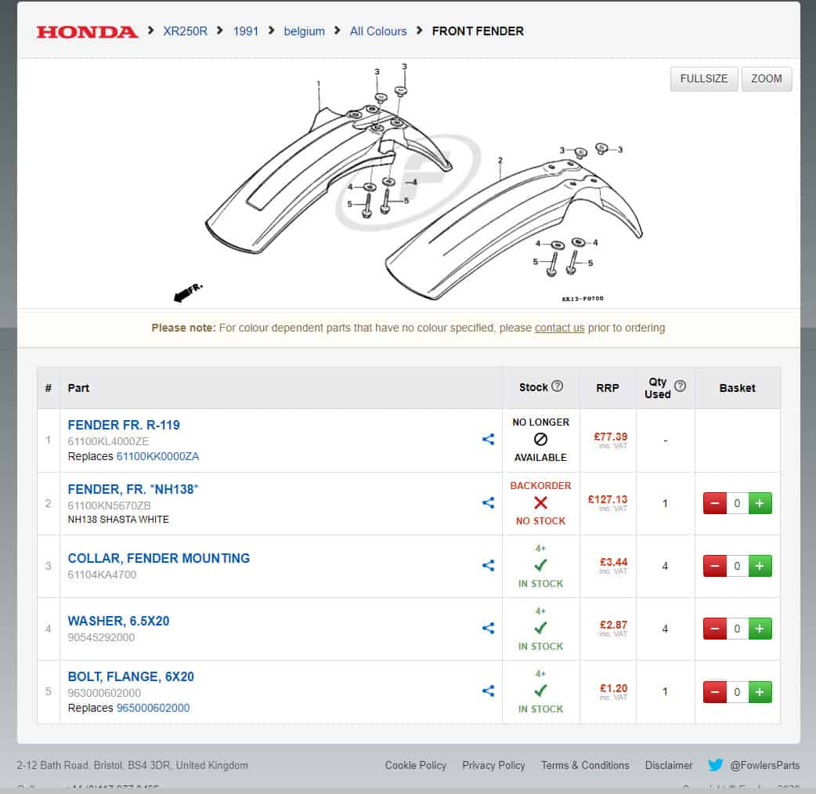Increase basket quantity for FENDER NH138
The width and height of the screenshot is (816, 794).
point(760,503)
